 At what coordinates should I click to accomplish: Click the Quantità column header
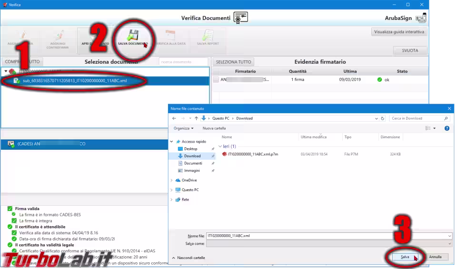(298, 71)
